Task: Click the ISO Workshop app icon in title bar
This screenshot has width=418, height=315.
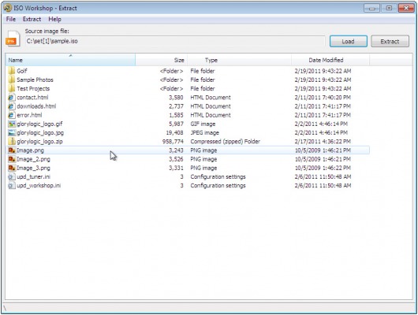Action: pos(8,8)
